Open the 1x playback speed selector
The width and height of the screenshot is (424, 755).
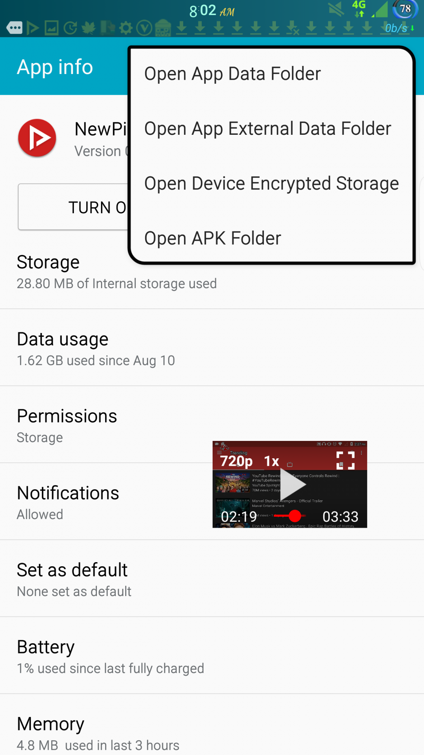[x=271, y=461]
